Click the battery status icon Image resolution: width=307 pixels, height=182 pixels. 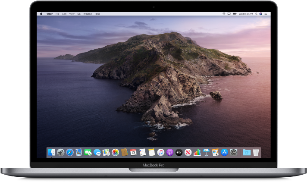click(x=235, y=14)
